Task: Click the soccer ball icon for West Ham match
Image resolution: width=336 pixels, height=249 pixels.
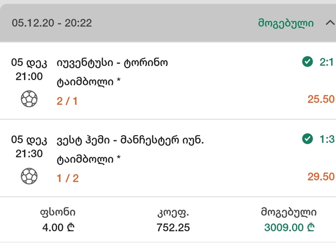Action: (x=29, y=176)
